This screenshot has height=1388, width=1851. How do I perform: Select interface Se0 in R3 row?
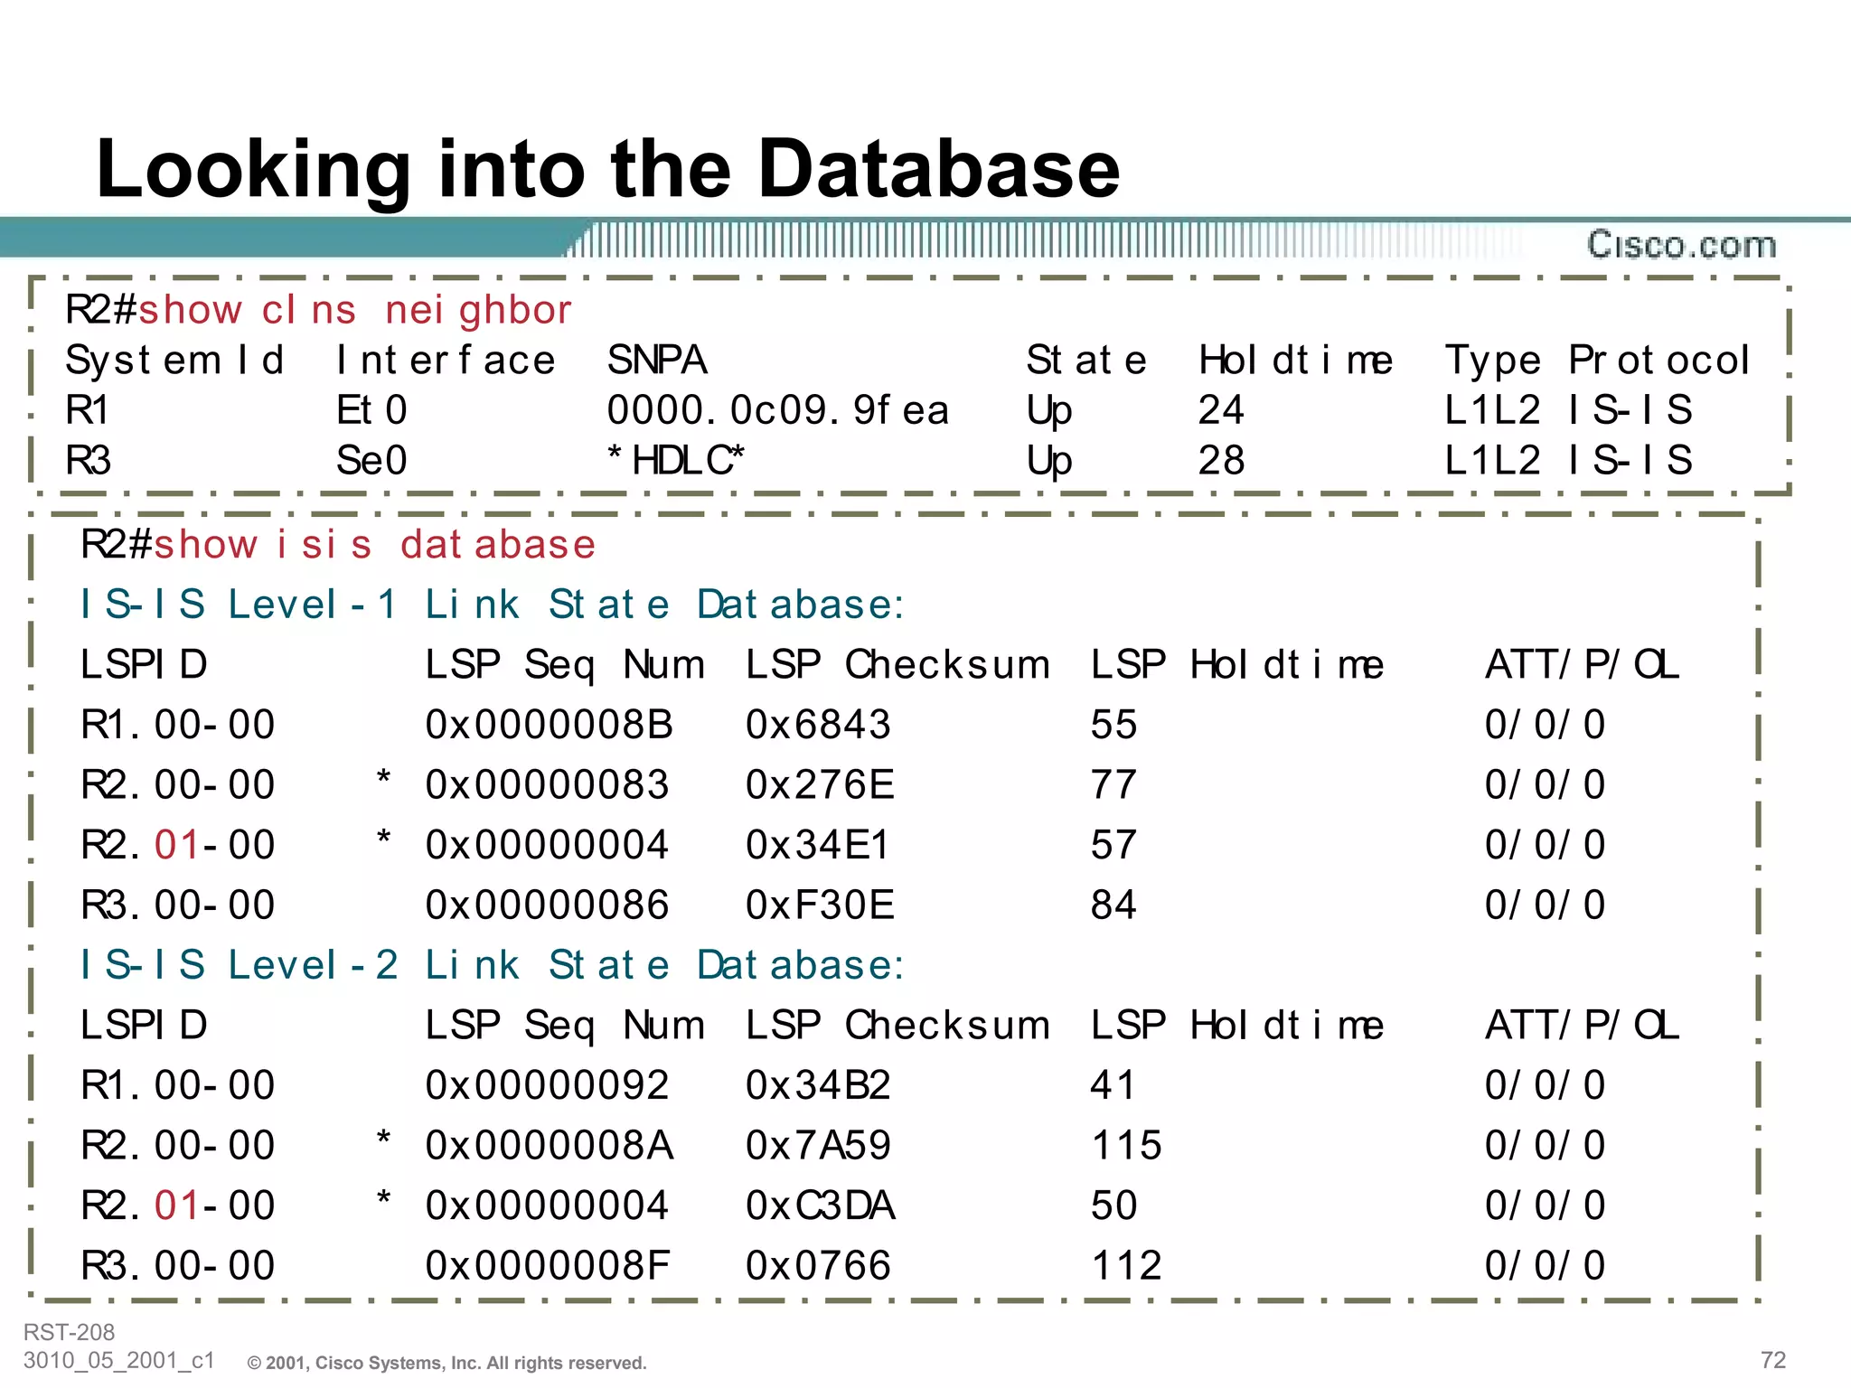(371, 461)
